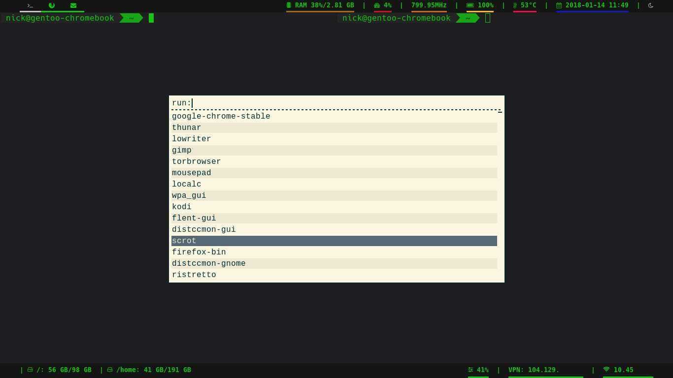673x378 pixels.
Task: Click nick@gentoo-chromebook in the right terminal
Action: coord(397,18)
